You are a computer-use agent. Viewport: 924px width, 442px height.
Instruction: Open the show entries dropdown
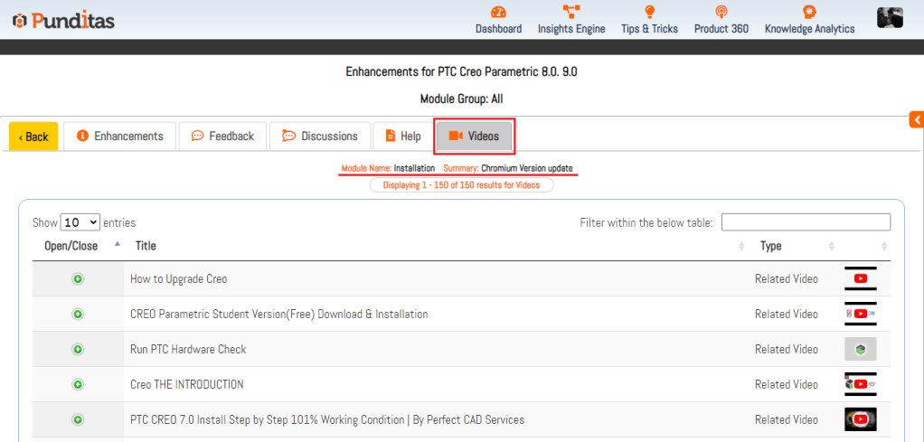coord(80,222)
